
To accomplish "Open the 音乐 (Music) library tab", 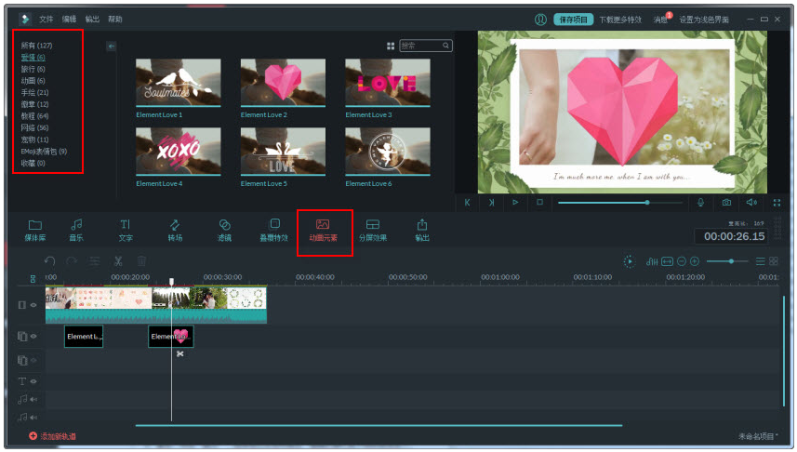I will pyautogui.click(x=76, y=229).
